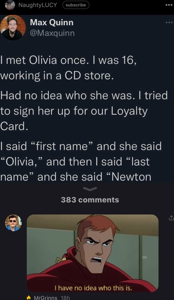
Task: View Max Quinn's profile picture
Action: (13, 28)
